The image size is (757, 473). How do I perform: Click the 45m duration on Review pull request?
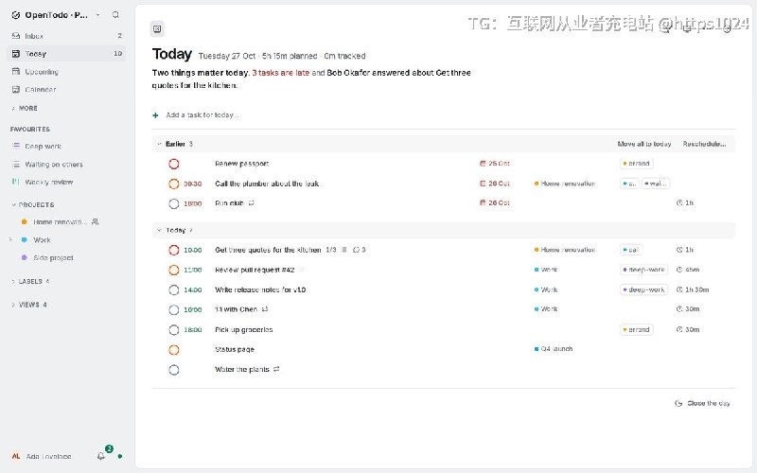point(688,270)
